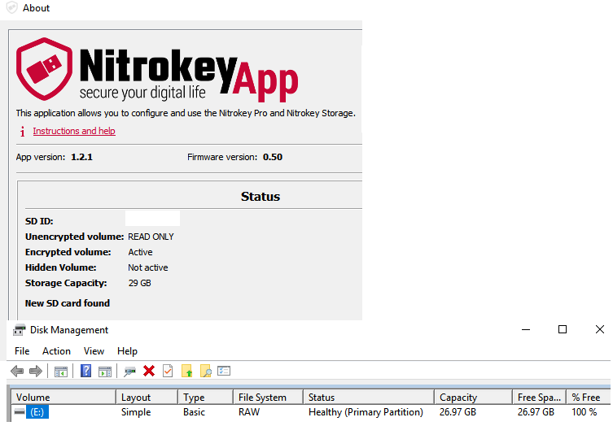The width and height of the screenshot is (613, 426).
Task: Open the File menu in Disk Management
Action: [22, 351]
